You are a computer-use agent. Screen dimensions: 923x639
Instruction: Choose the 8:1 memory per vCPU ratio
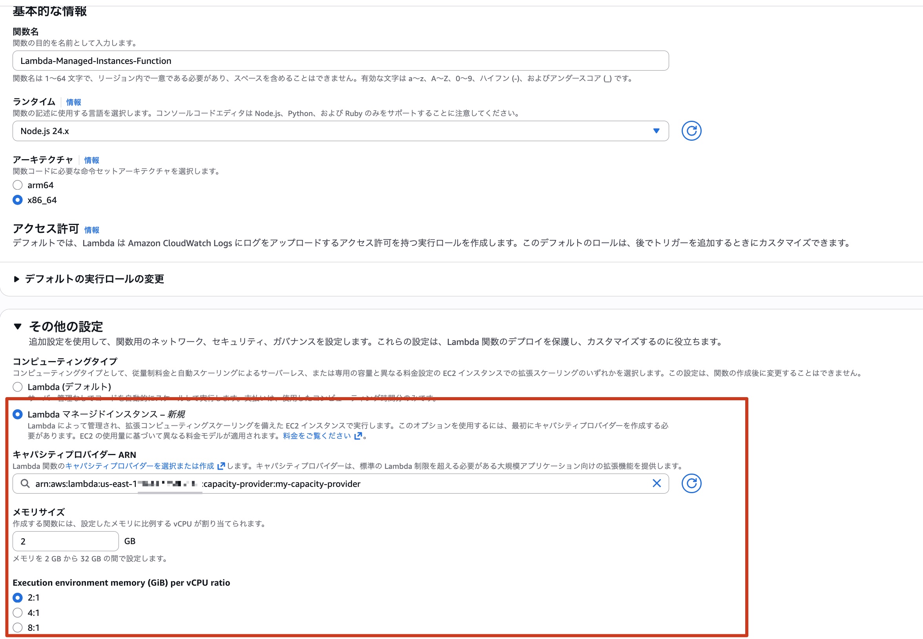(x=17, y=627)
